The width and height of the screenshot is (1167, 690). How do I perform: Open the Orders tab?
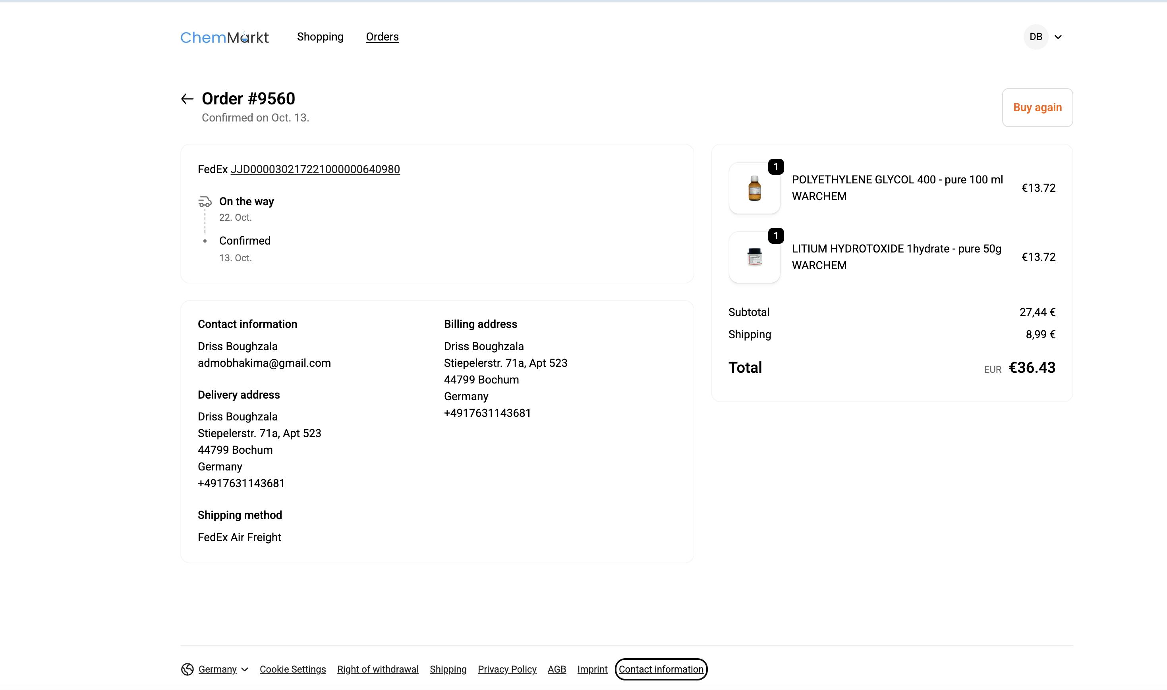[382, 37]
